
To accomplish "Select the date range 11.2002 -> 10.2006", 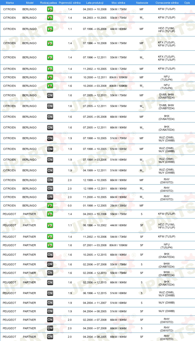I will click(x=95, y=237).
